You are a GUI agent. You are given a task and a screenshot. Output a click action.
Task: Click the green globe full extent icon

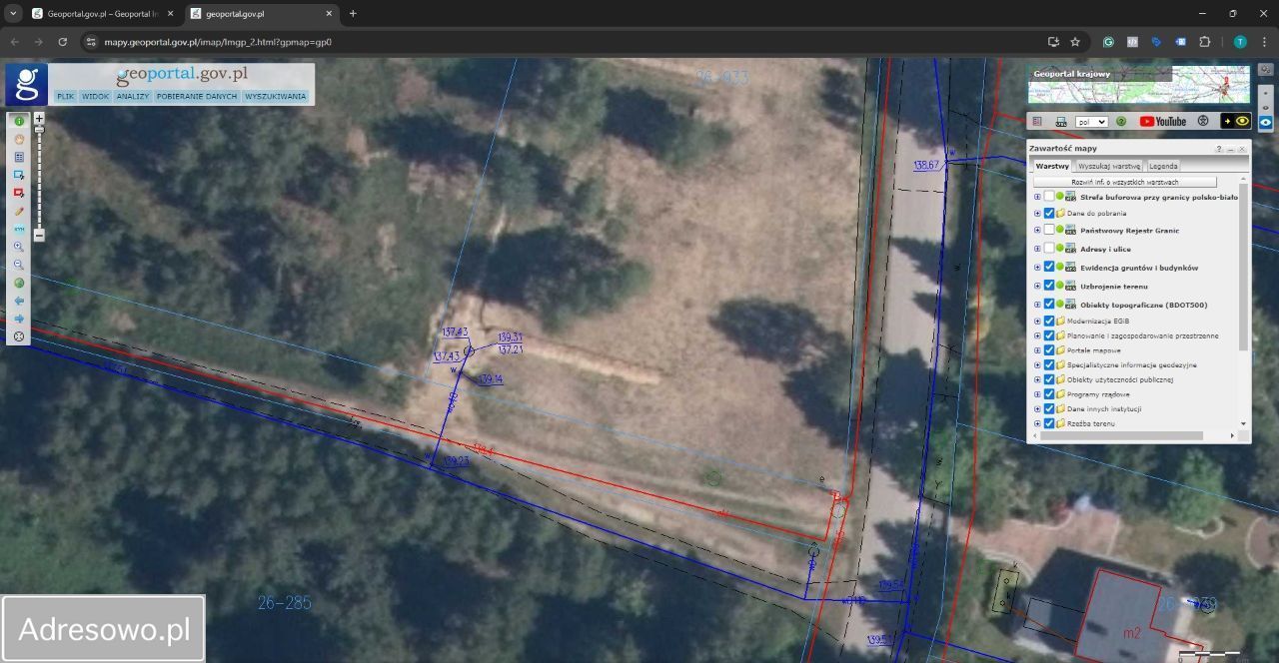19,283
